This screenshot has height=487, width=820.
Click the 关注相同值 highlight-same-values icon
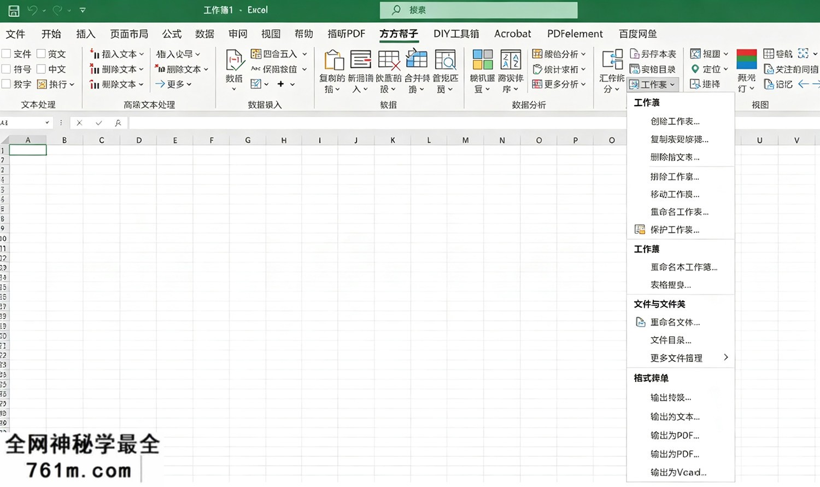tap(769, 69)
